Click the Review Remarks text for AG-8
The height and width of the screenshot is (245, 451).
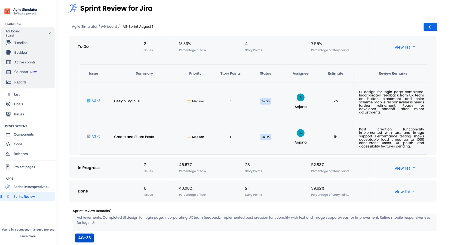(x=391, y=102)
